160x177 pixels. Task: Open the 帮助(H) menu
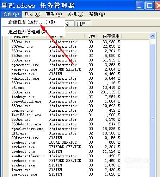[97, 14]
